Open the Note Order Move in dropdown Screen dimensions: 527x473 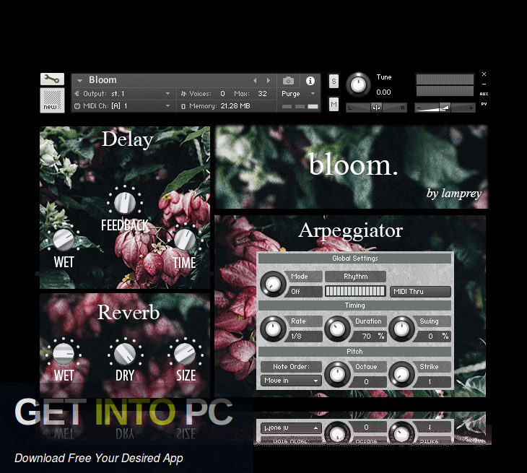[x=291, y=381]
